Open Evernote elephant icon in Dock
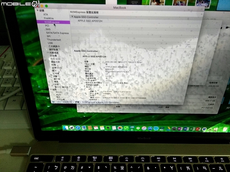This screenshot has height=172, width=230. pyautogui.click(x=108, y=128)
